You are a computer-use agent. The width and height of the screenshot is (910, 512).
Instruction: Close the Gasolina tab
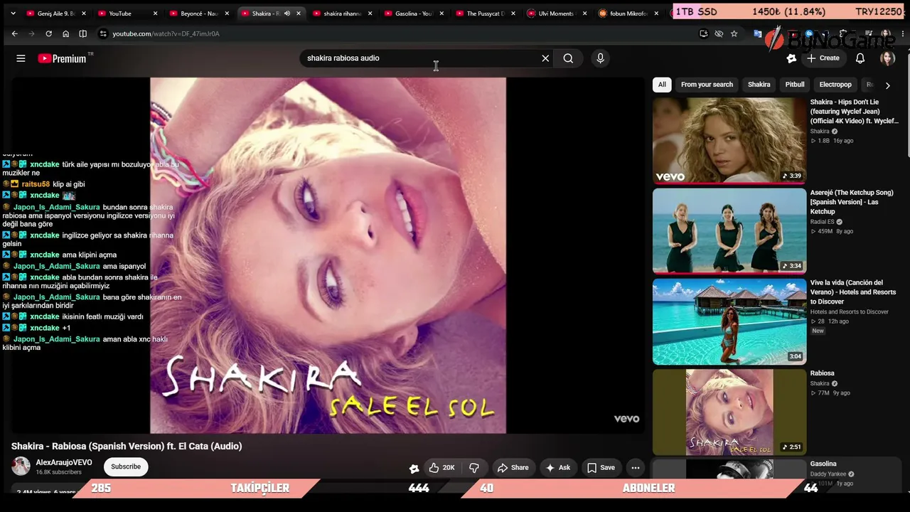coord(441,14)
